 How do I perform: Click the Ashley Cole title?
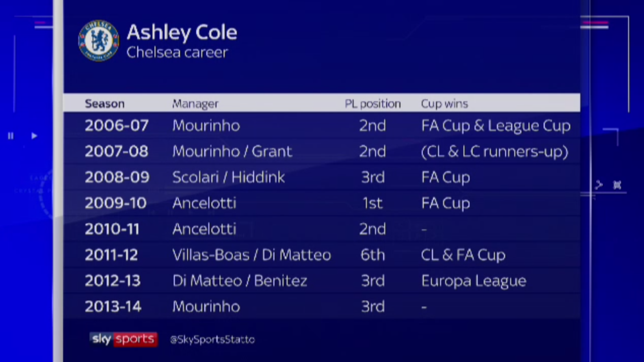[182, 32]
